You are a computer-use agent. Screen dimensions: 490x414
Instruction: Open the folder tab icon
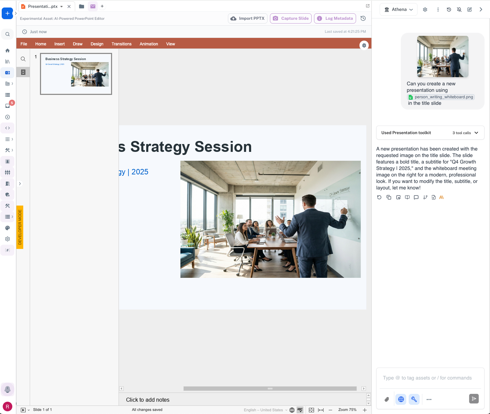tap(81, 6)
